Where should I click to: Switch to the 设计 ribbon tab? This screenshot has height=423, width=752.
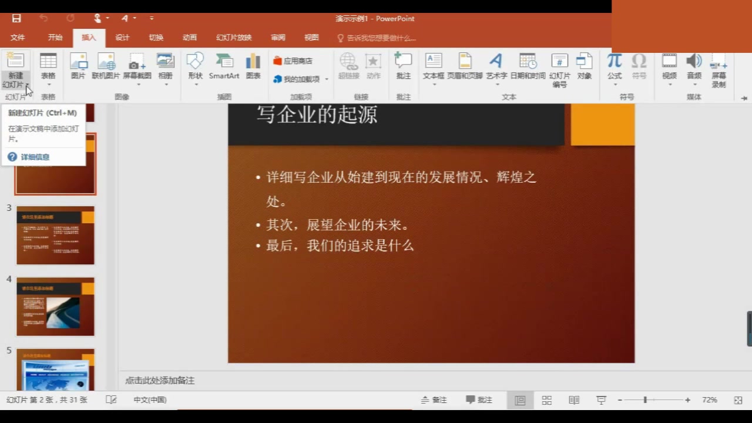122,38
